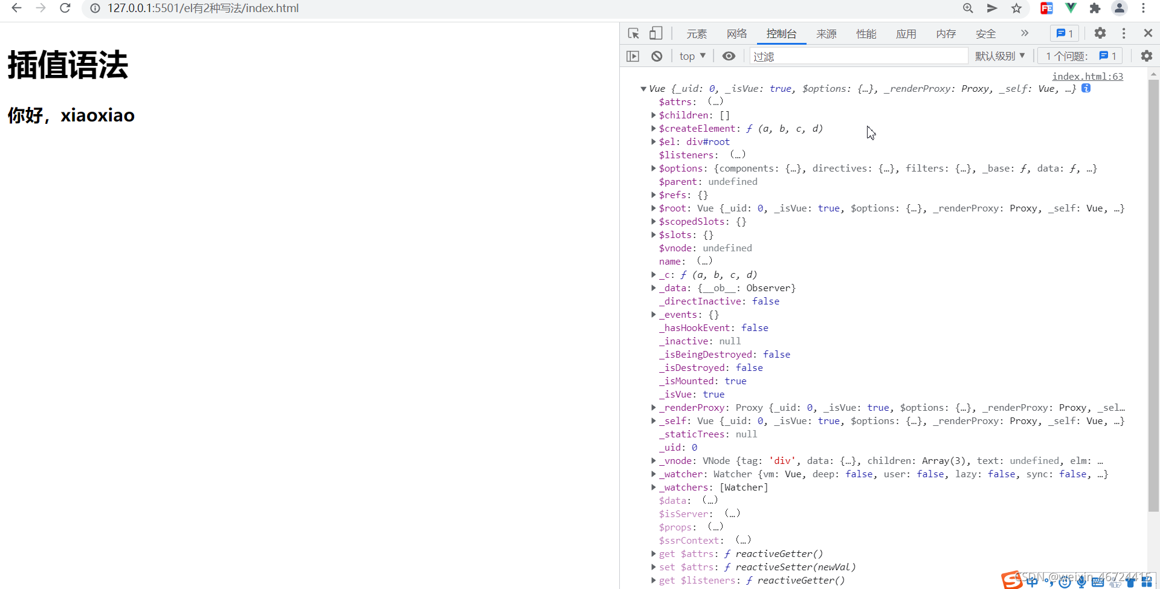This screenshot has height=589, width=1160.
Task: Expand the get $attrs reactiveGetter entry
Action: [653, 553]
